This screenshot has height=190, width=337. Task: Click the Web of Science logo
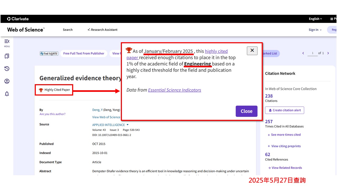[x=26, y=30]
